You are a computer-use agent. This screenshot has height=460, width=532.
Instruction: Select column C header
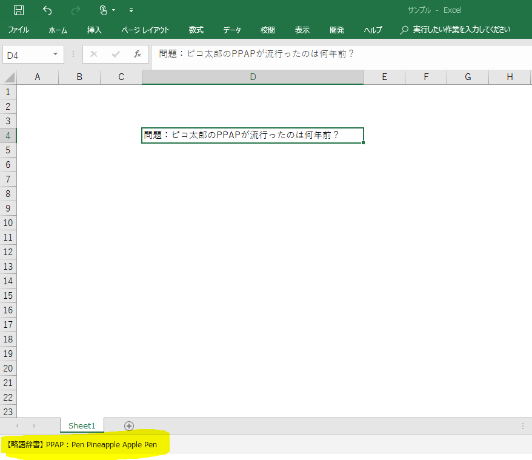coord(121,77)
